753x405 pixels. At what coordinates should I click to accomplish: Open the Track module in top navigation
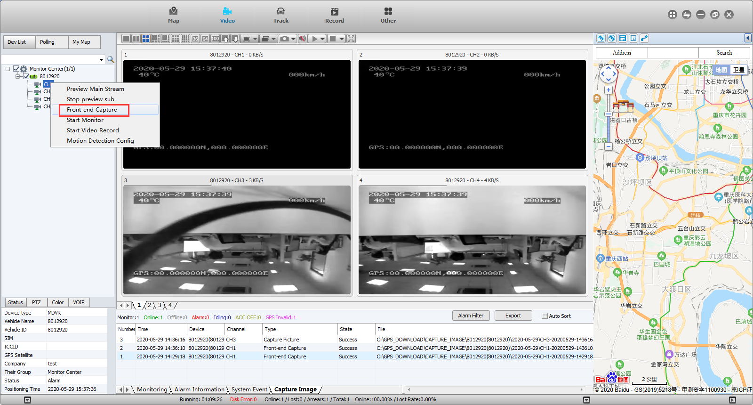[281, 15]
